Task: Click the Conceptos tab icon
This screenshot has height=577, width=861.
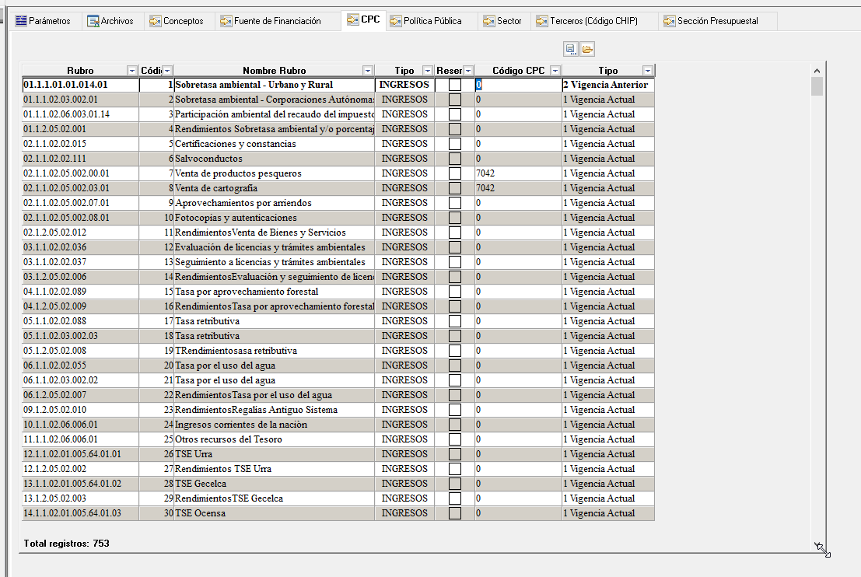Action: (156, 21)
